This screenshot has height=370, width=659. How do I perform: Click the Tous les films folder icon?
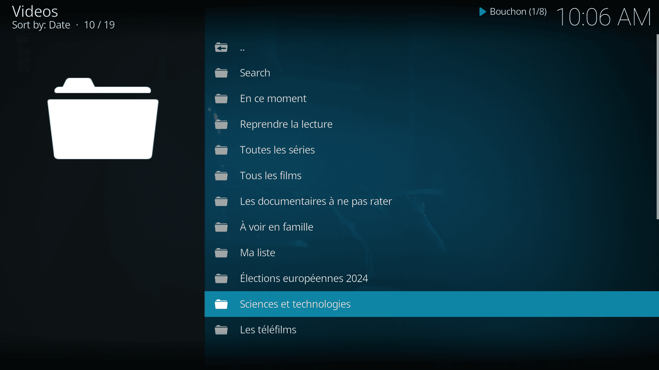[x=221, y=176]
